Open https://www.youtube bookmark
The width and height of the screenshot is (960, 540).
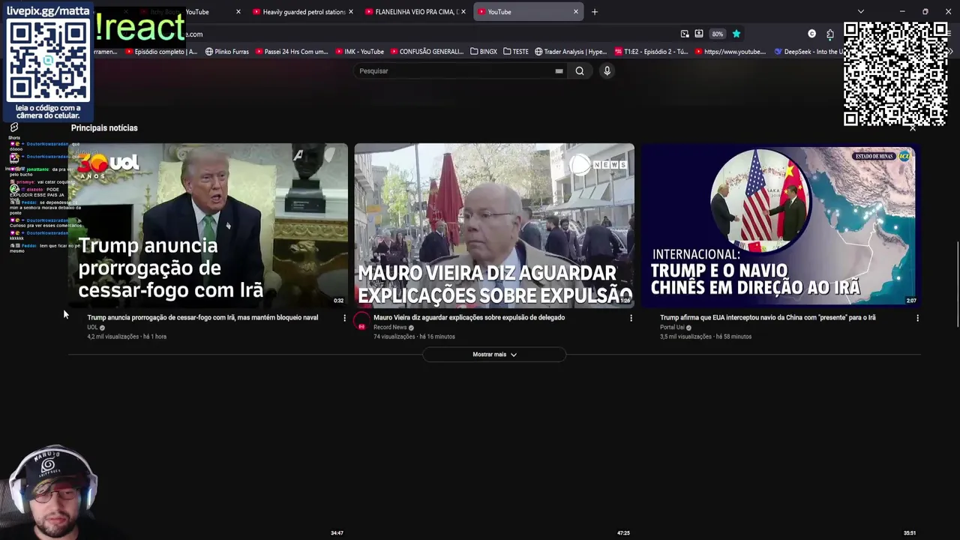click(730, 52)
